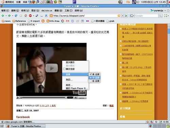Go to the Home page icon

[x=26, y=16]
